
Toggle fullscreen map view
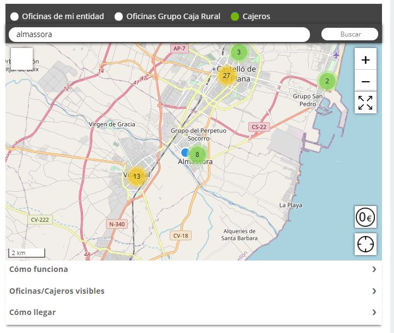365,102
